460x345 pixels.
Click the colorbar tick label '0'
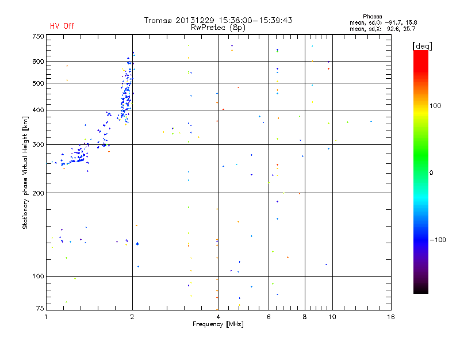431,173
